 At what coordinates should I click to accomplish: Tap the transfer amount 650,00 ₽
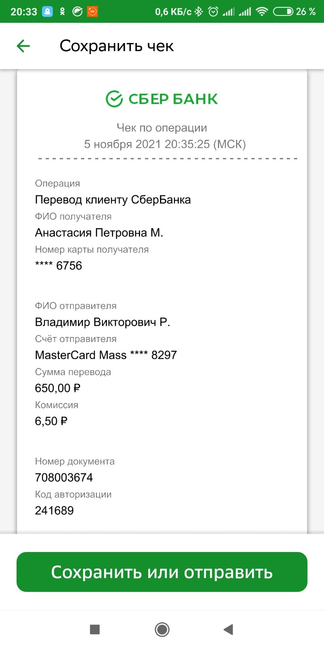[x=58, y=388]
